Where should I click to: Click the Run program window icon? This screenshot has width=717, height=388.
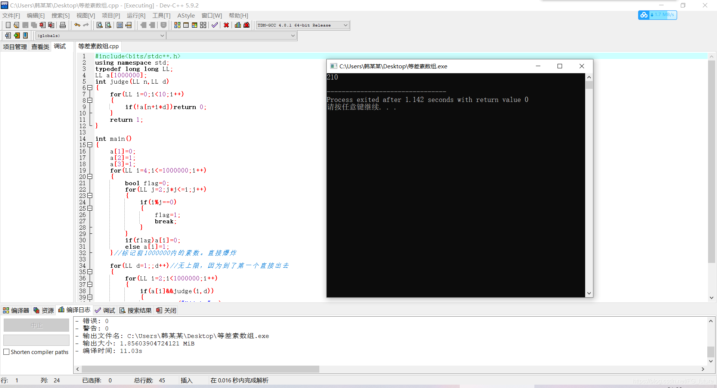point(186,25)
